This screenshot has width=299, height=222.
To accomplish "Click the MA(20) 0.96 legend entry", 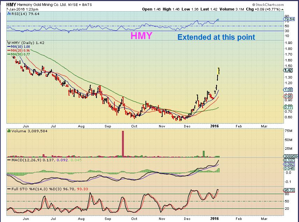I will pos(19,51).
